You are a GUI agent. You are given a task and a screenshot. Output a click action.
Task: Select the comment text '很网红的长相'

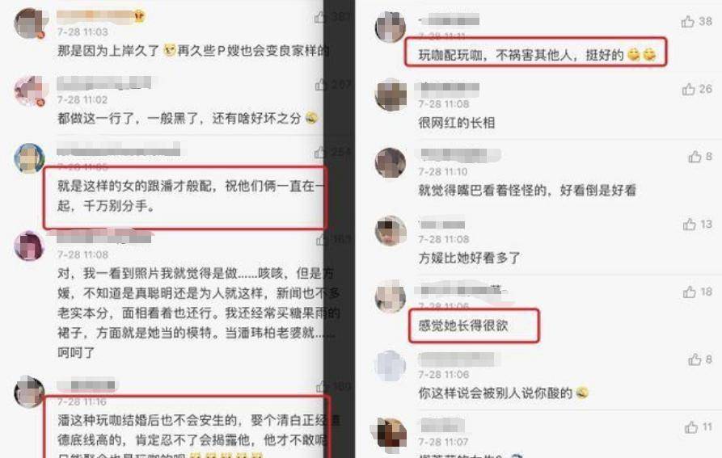[456, 123]
